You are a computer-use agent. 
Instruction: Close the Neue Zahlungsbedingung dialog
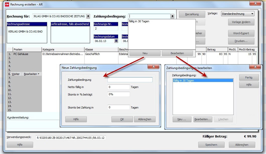click(153, 67)
